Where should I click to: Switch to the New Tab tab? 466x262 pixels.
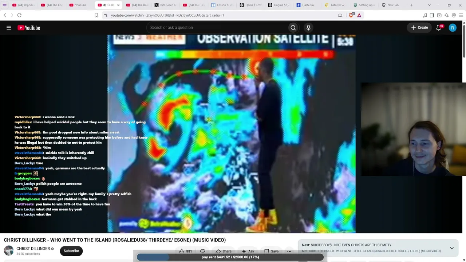click(392, 5)
